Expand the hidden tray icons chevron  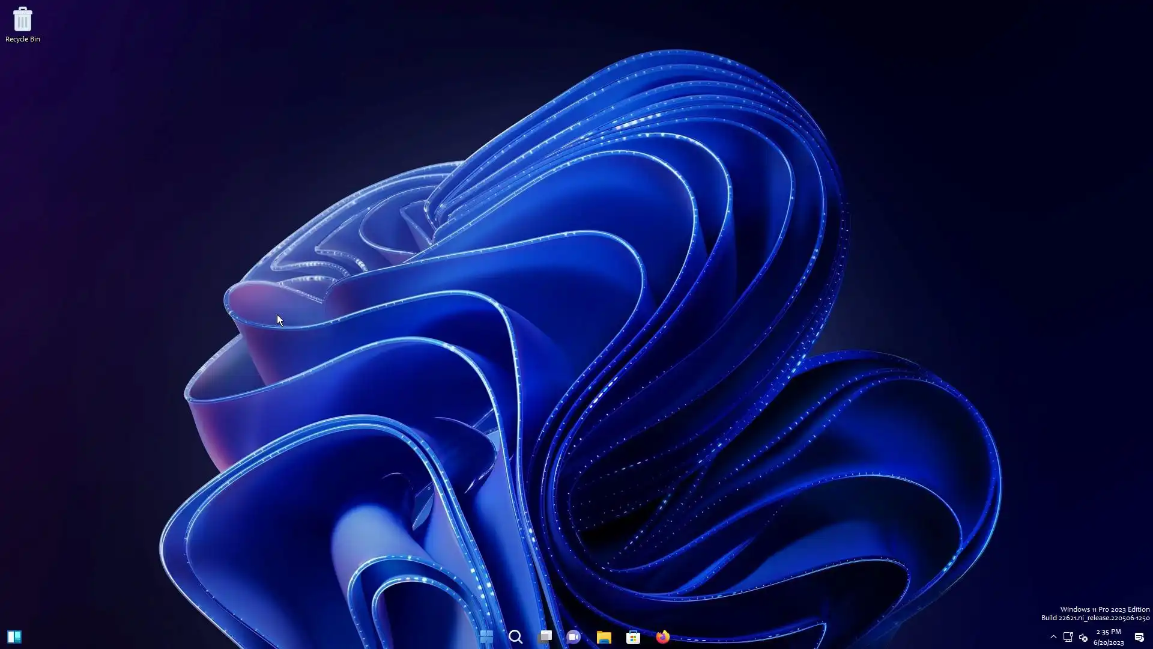(1053, 637)
